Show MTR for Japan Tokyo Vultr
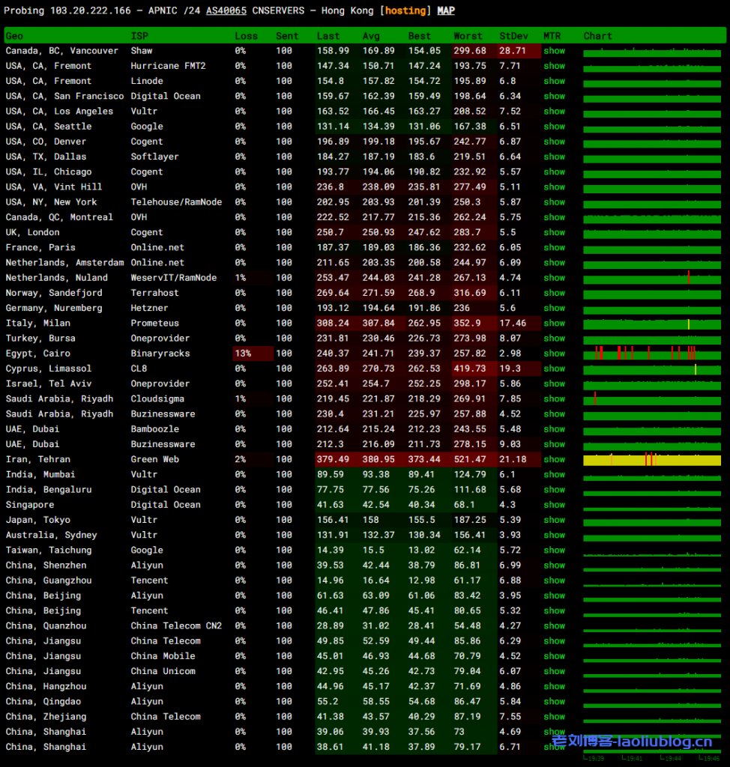 tap(555, 520)
